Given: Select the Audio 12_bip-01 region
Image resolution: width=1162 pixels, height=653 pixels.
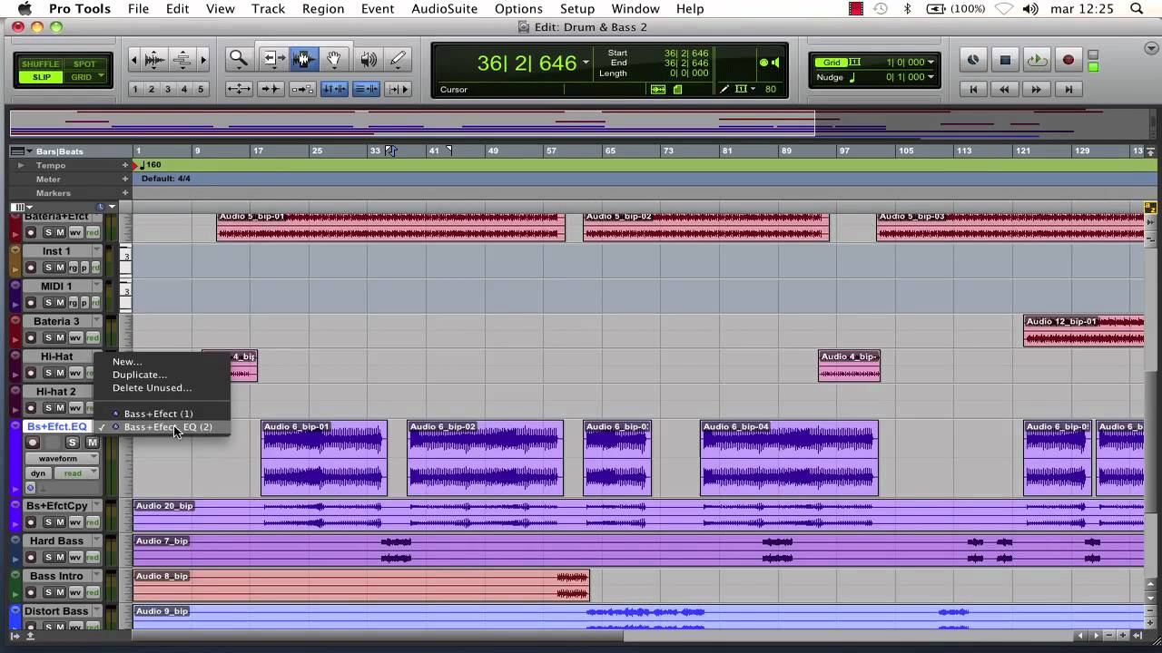Looking at the screenshot, I should [1084, 331].
